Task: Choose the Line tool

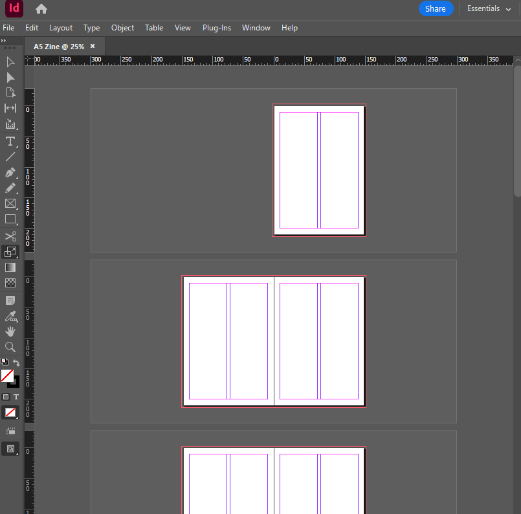Action: (x=10, y=157)
